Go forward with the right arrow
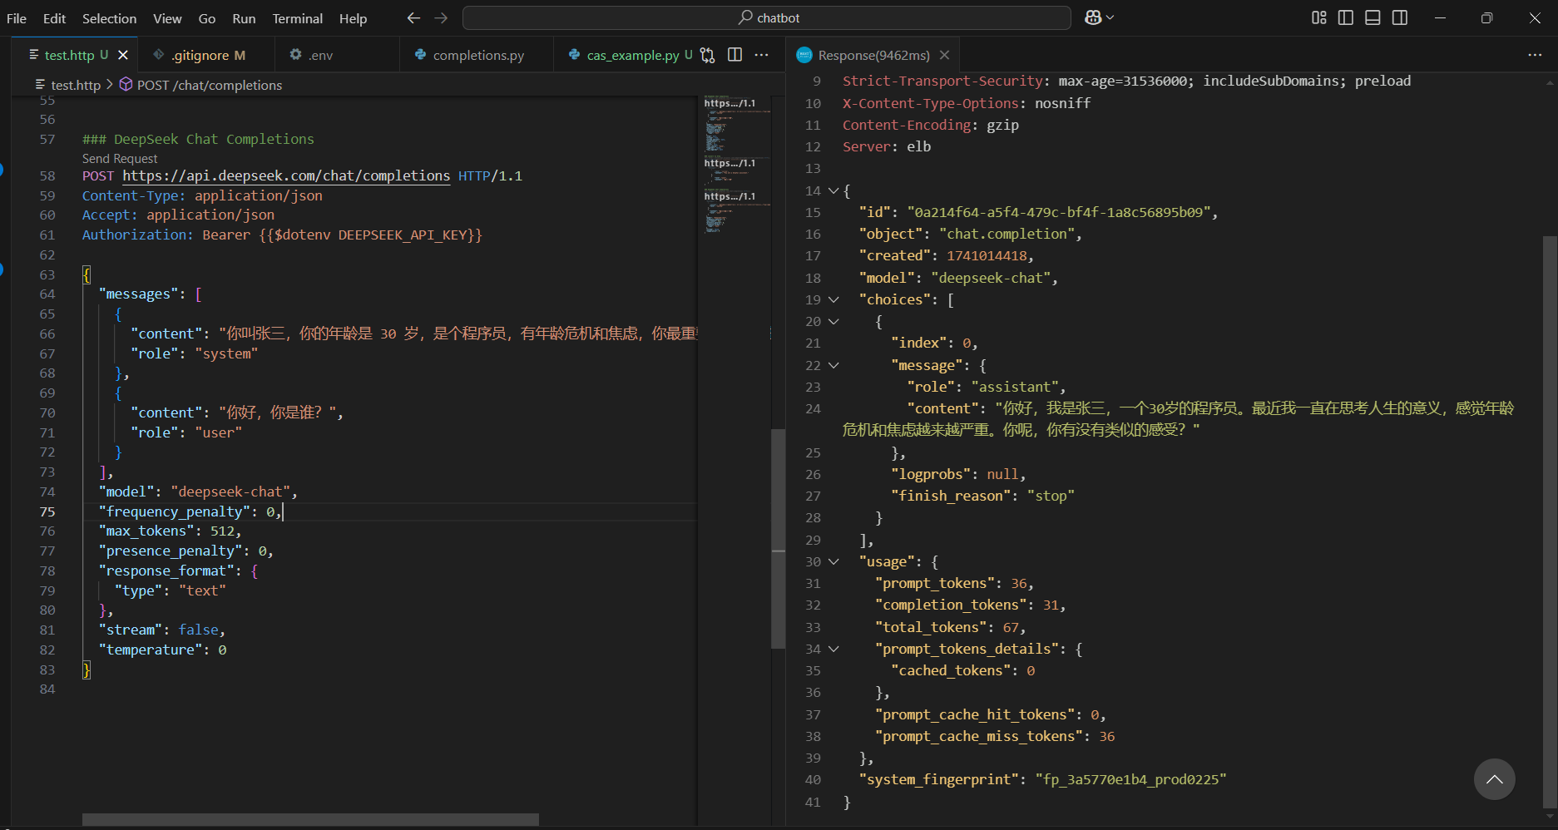 coord(441,17)
